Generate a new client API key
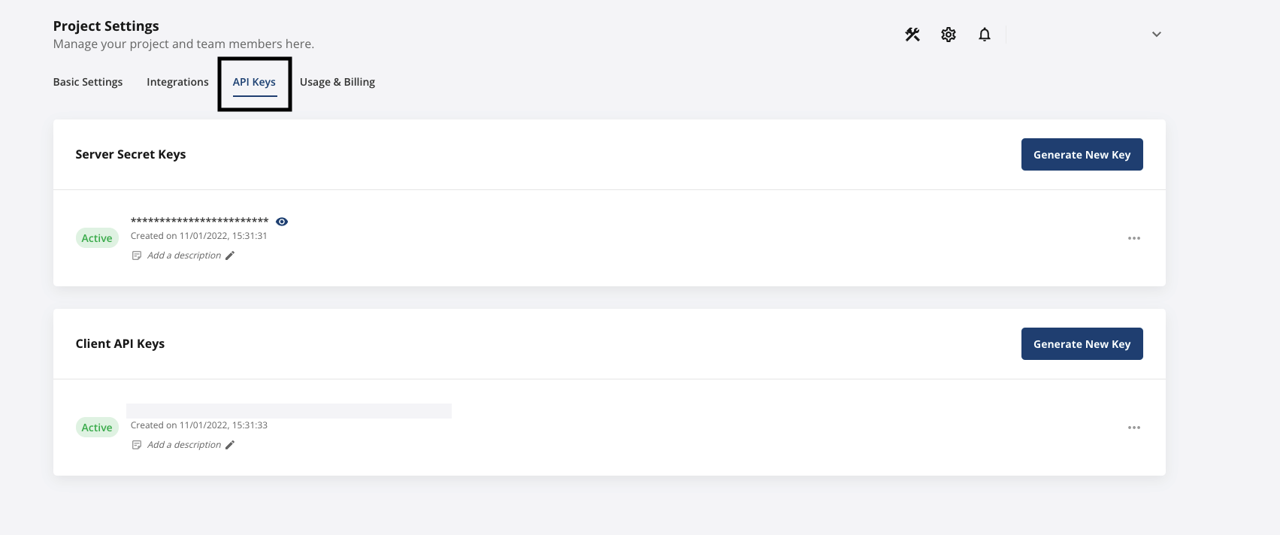The image size is (1280, 535). click(1082, 343)
